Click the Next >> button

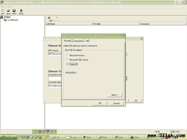pyautogui.click(x=115, y=95)
